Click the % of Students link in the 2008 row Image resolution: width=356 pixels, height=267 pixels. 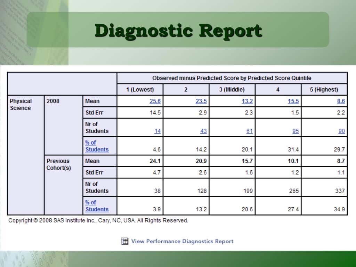[96, 146]
